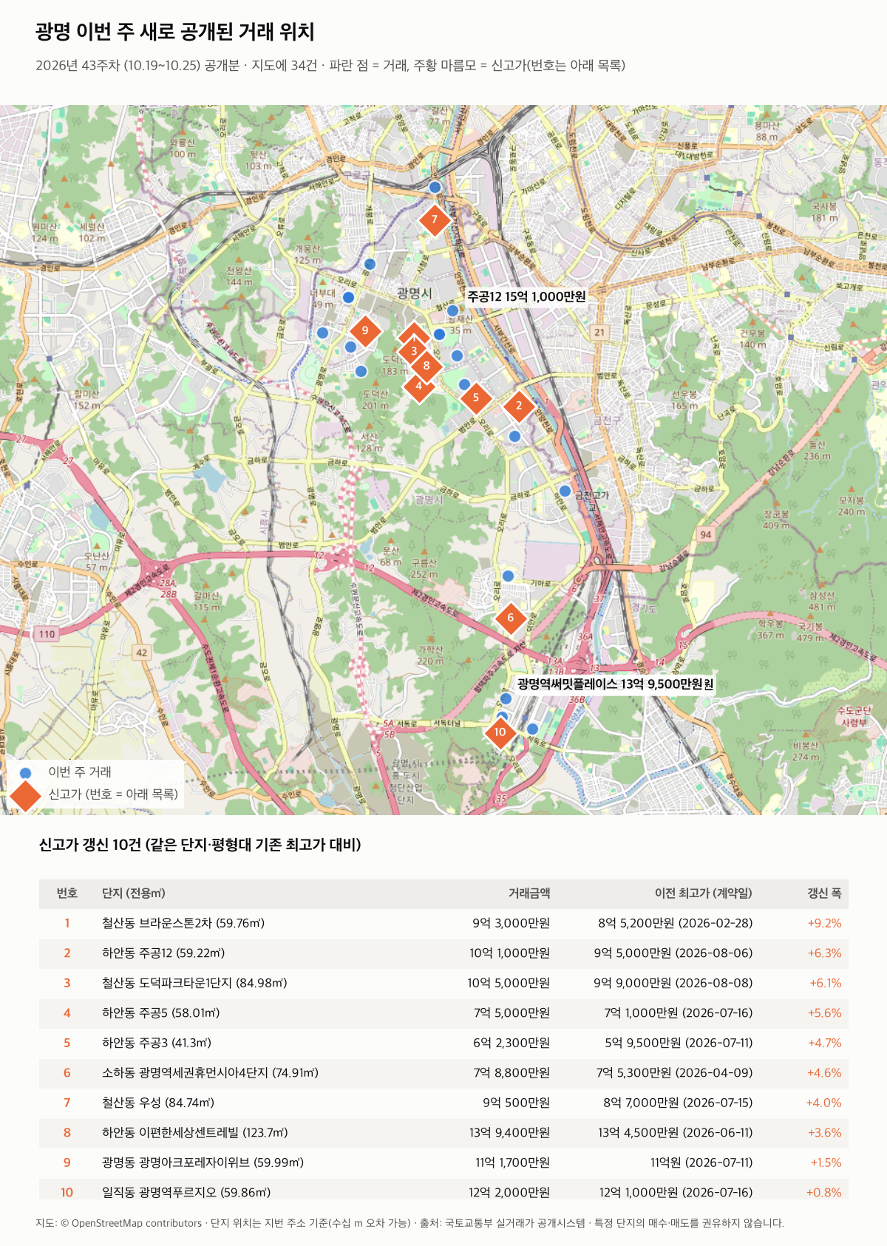Click map marker 4 diamond
This screenshot has height=1246, width=887.
click(x=419, y=386)
